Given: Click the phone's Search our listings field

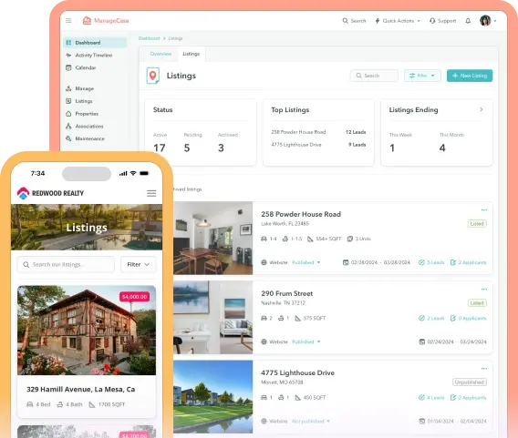Looking at the screenshot, I should [x=66, y=264].
